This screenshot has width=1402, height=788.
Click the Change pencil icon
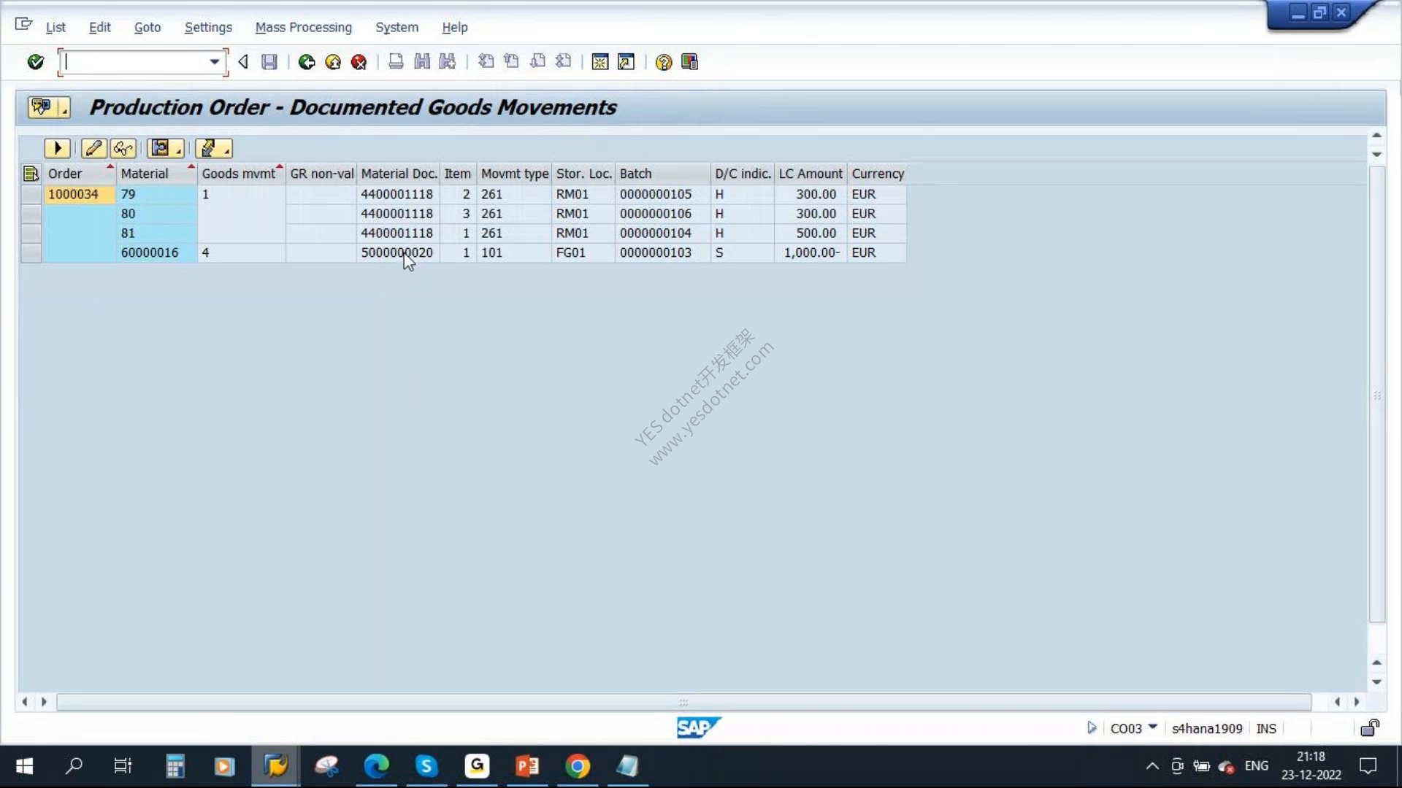pyautogui.click(x=93, y=148)
